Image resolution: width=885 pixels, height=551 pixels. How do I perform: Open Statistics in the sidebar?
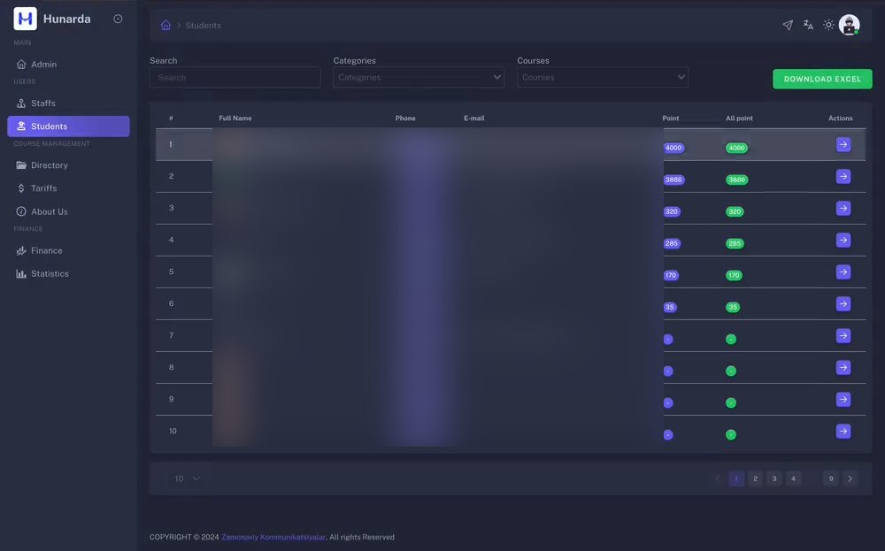click(68, 273)
